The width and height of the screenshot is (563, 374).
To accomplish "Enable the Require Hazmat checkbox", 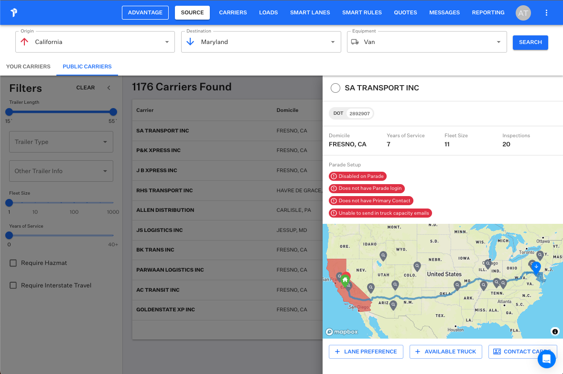I will click(13, 263).
